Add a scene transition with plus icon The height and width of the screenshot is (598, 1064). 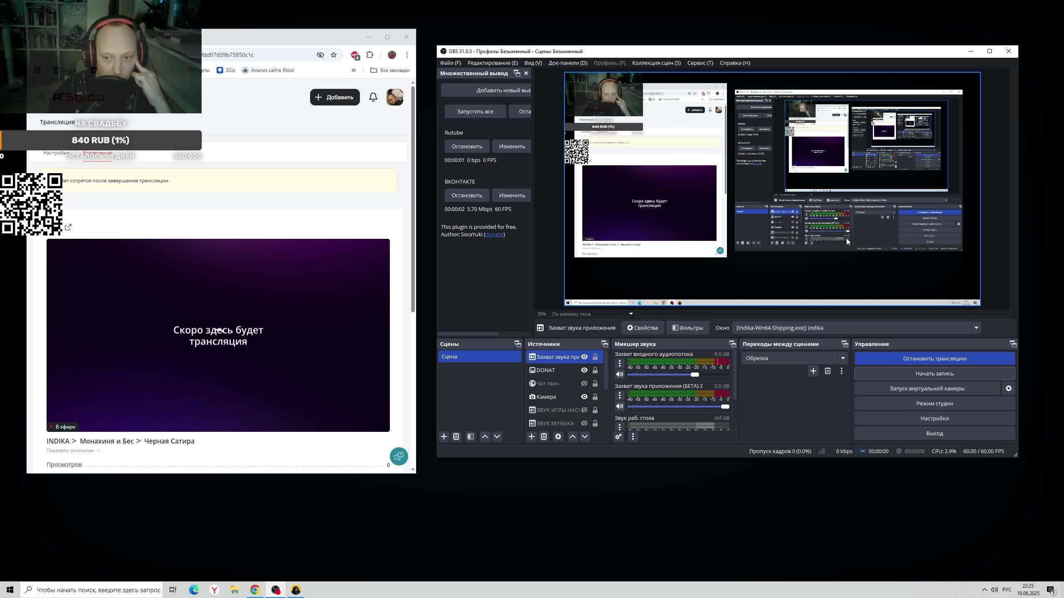(x=813, y=371)
